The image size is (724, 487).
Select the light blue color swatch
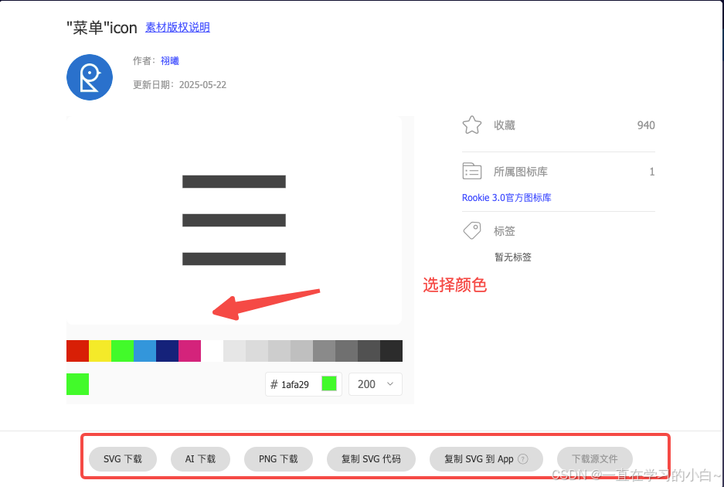click(x=145, y=351)
